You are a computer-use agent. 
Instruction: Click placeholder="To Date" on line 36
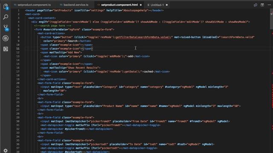click(126, 144)
